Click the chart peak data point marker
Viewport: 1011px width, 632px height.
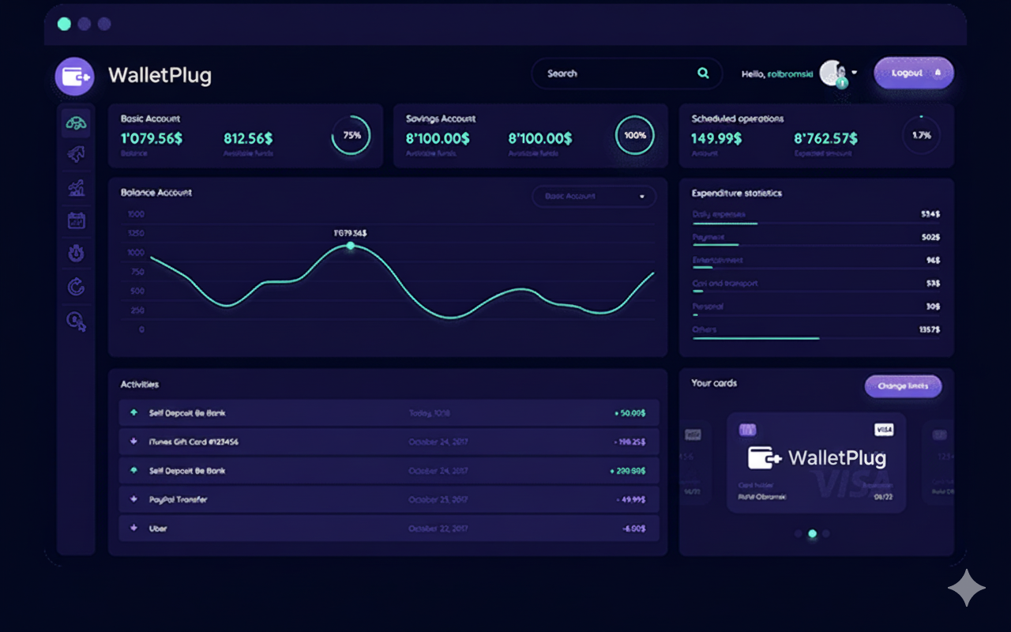(x=351, y=246)
